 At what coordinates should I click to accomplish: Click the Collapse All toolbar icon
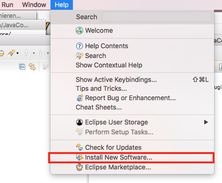22,67
